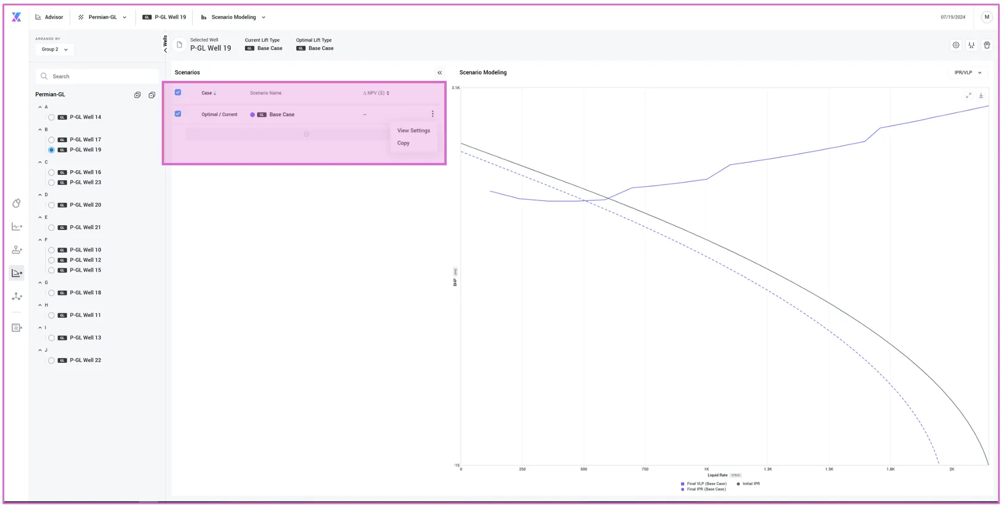The image size is (1004, 509).
Task: Toggle the select-all checkbox in Scenarios header
Action: pos(178,93)
